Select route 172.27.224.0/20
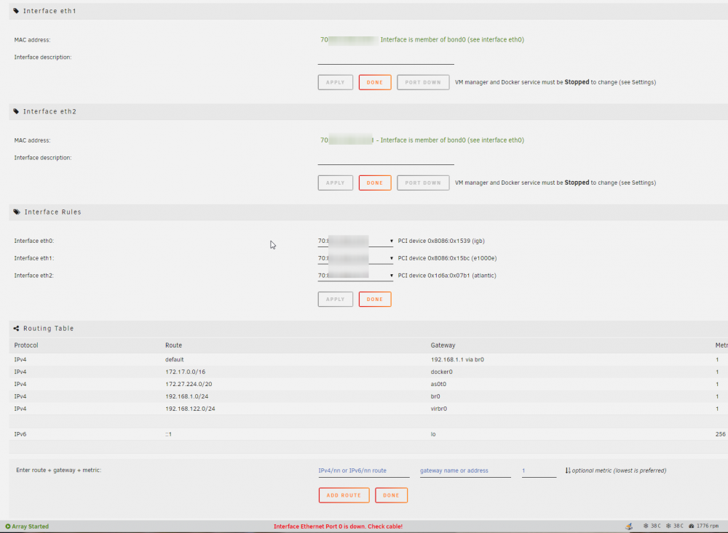The width and height of the screenshot is (728, 533). (189, 384)
